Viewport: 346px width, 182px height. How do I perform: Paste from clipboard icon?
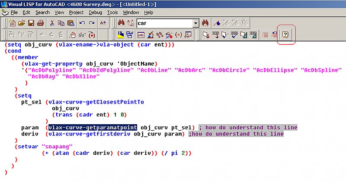70,23
